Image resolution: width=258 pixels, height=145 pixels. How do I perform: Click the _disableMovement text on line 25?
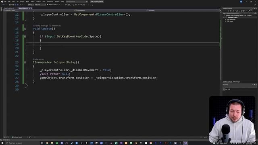point(84,70)
